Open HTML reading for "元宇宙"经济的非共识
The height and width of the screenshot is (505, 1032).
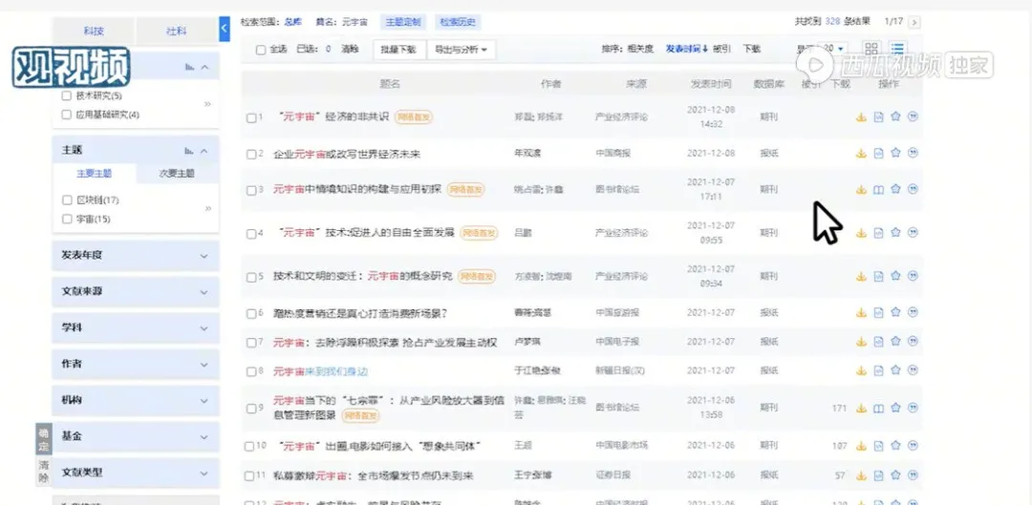pyautogui.click(x=878, y=117)
